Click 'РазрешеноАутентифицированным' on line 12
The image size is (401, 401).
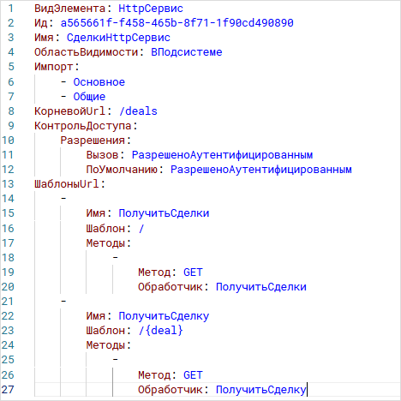pos(261,170)
